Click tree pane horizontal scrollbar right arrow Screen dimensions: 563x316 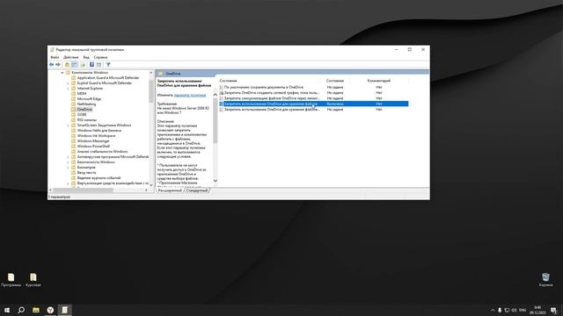146,190
